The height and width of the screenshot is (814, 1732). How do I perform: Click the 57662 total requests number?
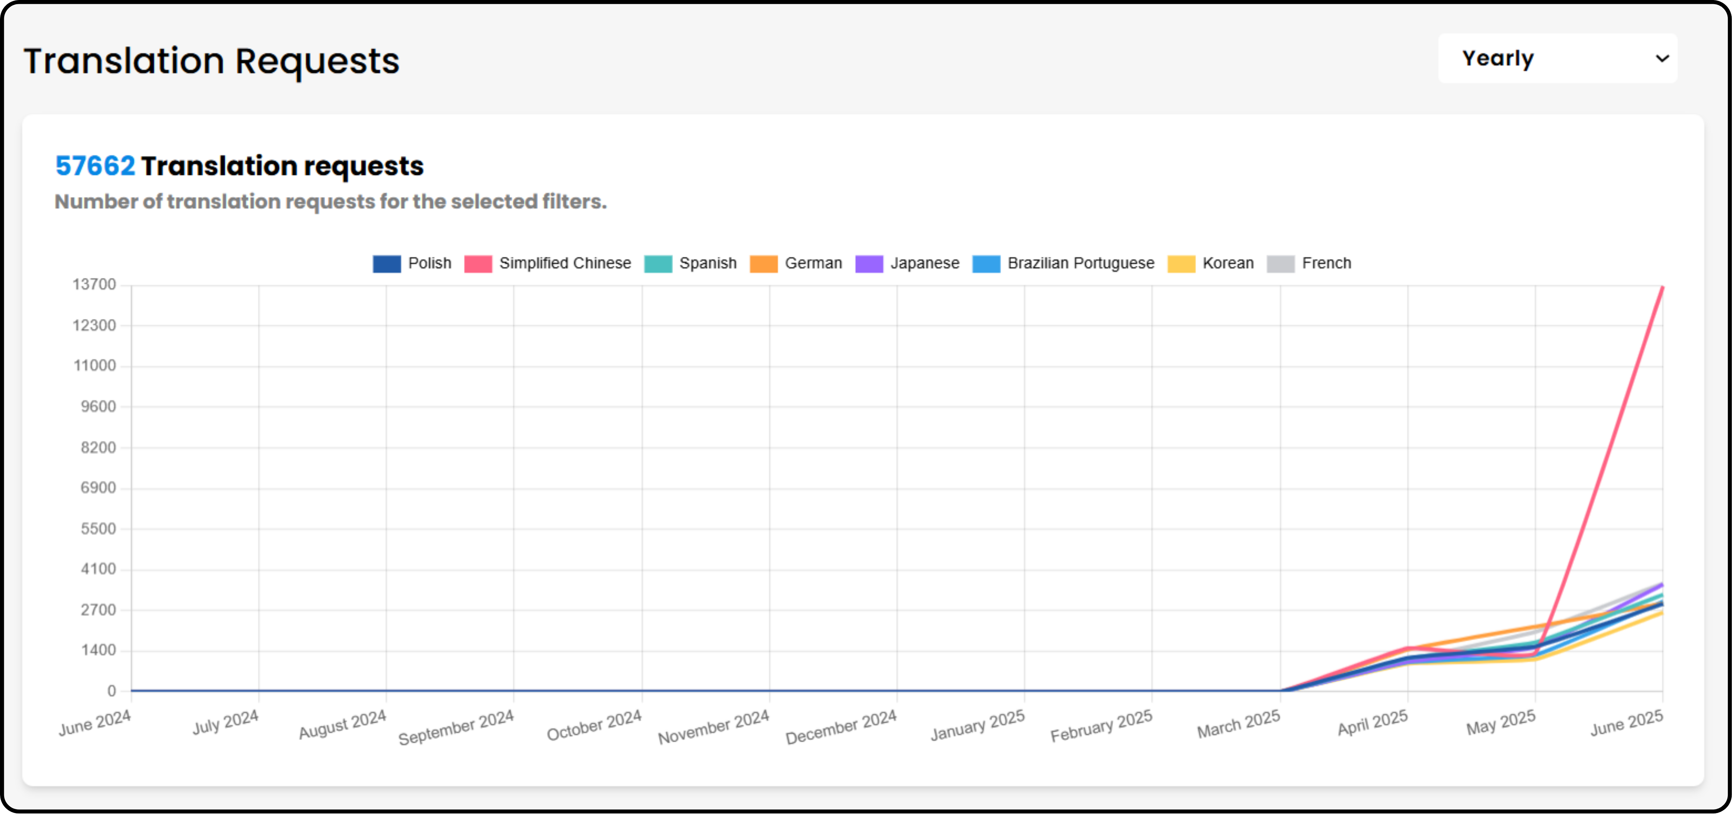[x=95, y=166]
